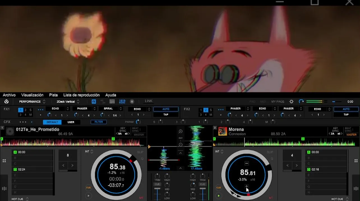
Task: Toggle the deck 2 MASTER button
Action: coord(352,135)
